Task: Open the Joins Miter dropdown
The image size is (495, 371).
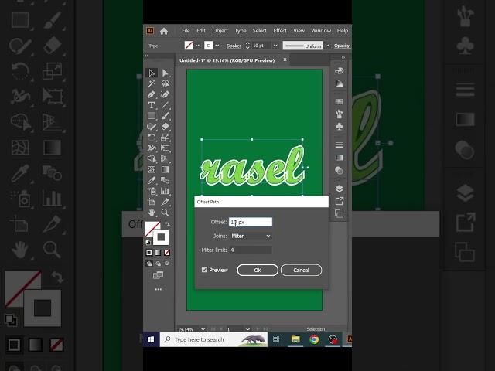Action: (251, 236)
